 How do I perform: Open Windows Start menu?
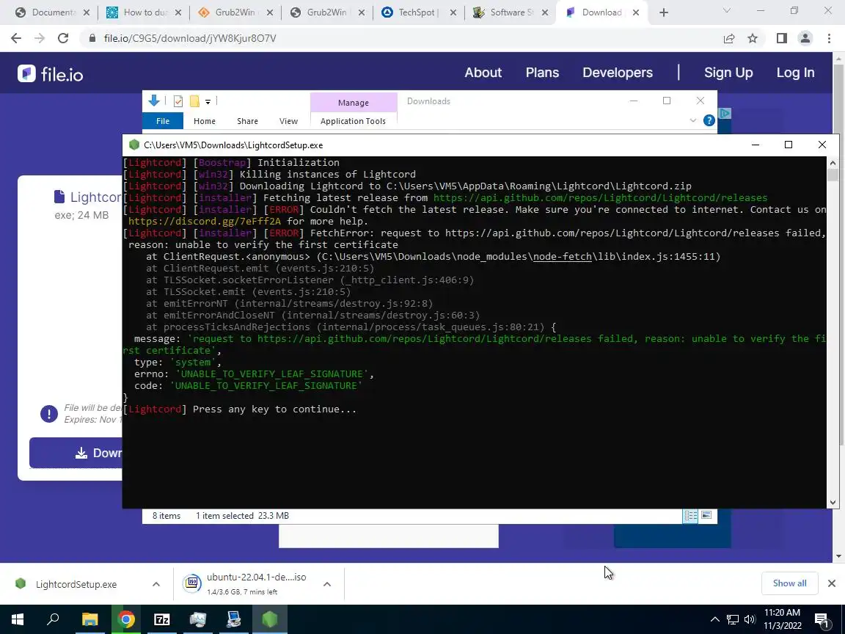click(x=18, y=619)
